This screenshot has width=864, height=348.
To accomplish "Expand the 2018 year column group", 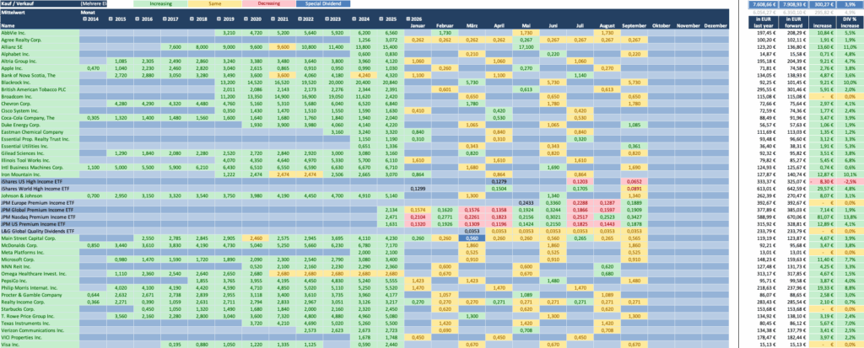I will (192, 19).
